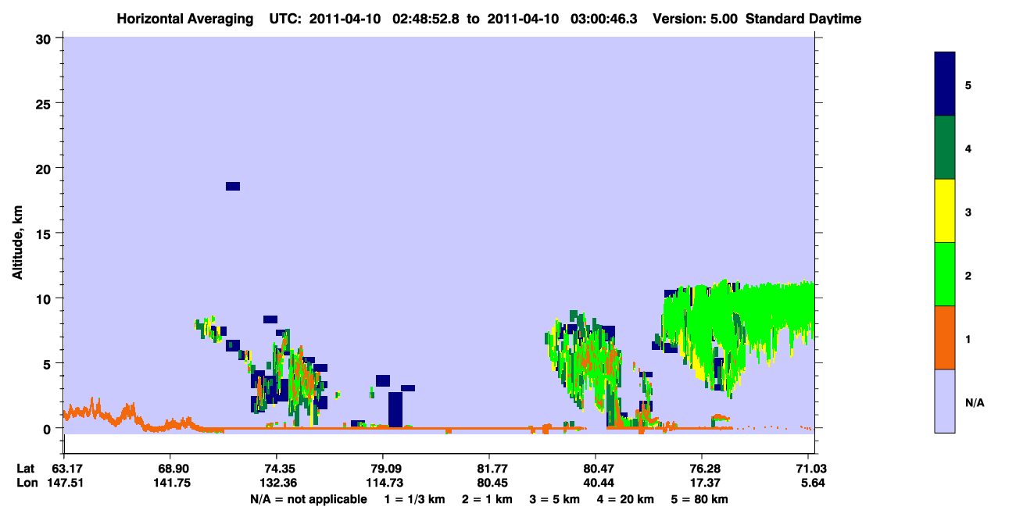The image size is (1016, 521).
Task: Click the legend entry '5 = 80 km'
Action: coord(700,499)
